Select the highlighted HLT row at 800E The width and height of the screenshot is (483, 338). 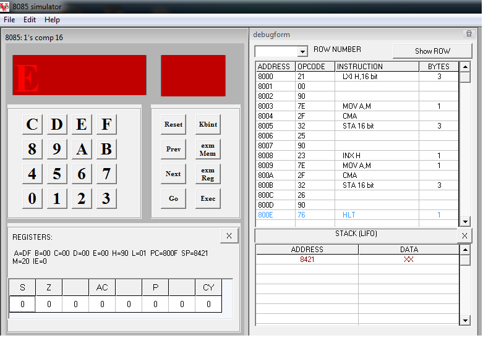click(x=357, y=215)
